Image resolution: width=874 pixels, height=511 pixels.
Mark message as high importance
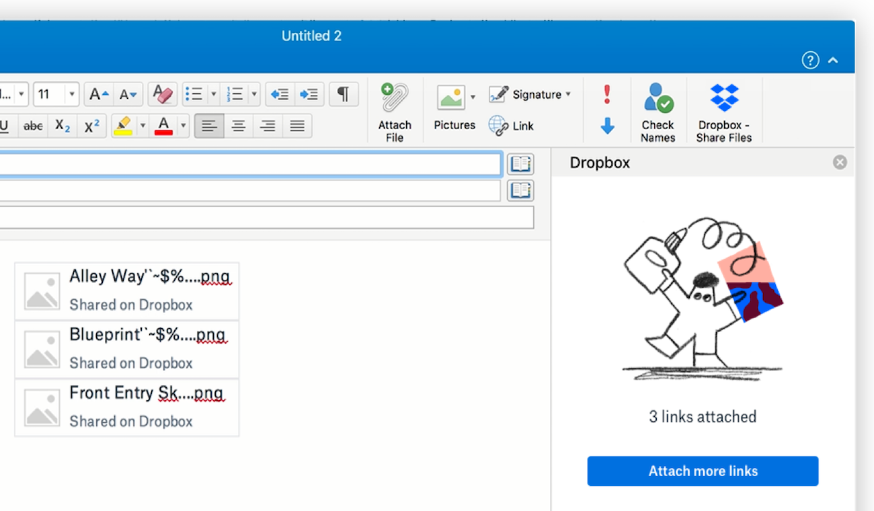[607, 94]
